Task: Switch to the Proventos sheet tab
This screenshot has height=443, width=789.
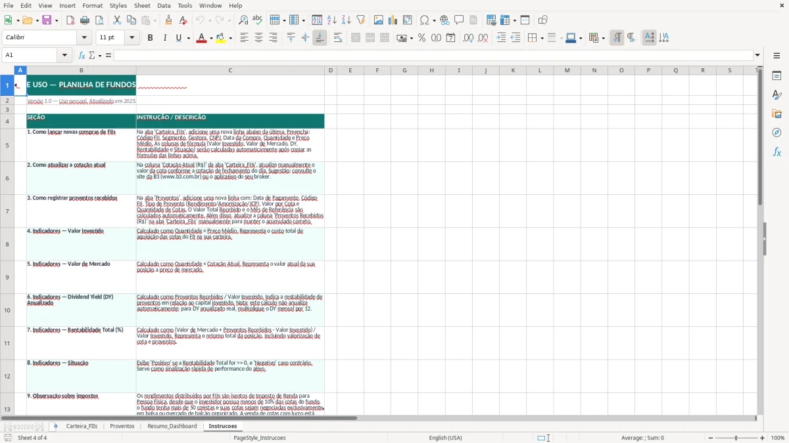Action: tap(122, 426)
